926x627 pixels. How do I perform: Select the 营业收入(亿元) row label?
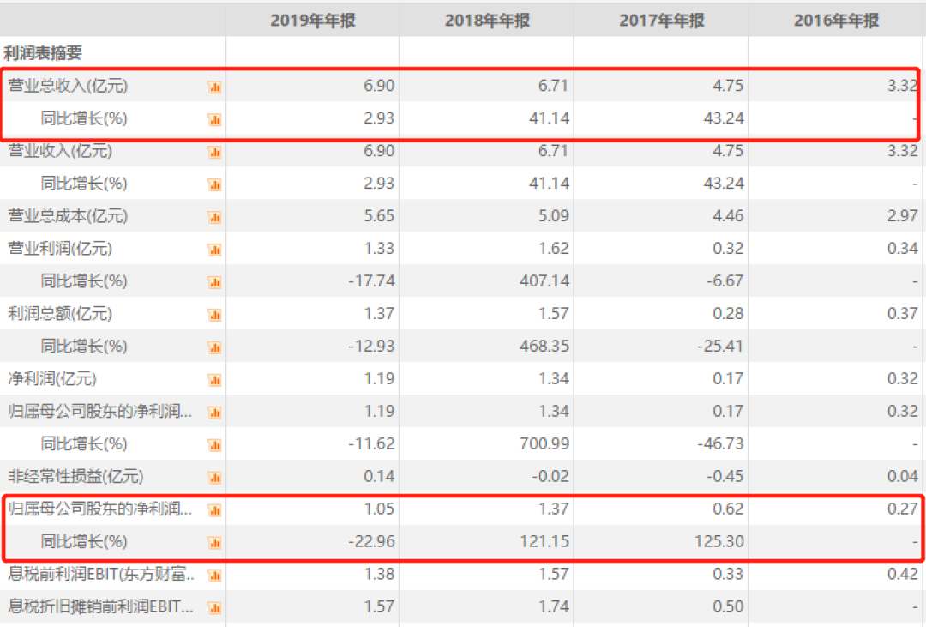click(x=60, y=151)
